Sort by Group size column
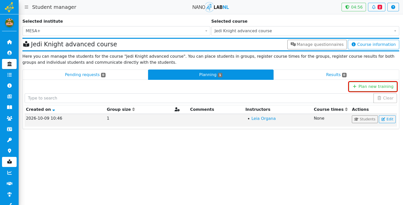Viewport: 403px width, 205px height. [121, 109]
